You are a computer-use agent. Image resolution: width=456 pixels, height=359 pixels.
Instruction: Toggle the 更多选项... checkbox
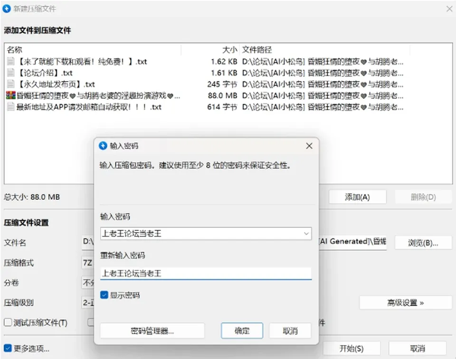point(8,348)
